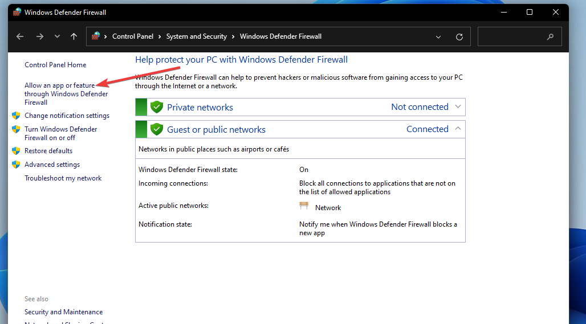
Task: Click the Forward navigation arrow
Action: (40, 36)
